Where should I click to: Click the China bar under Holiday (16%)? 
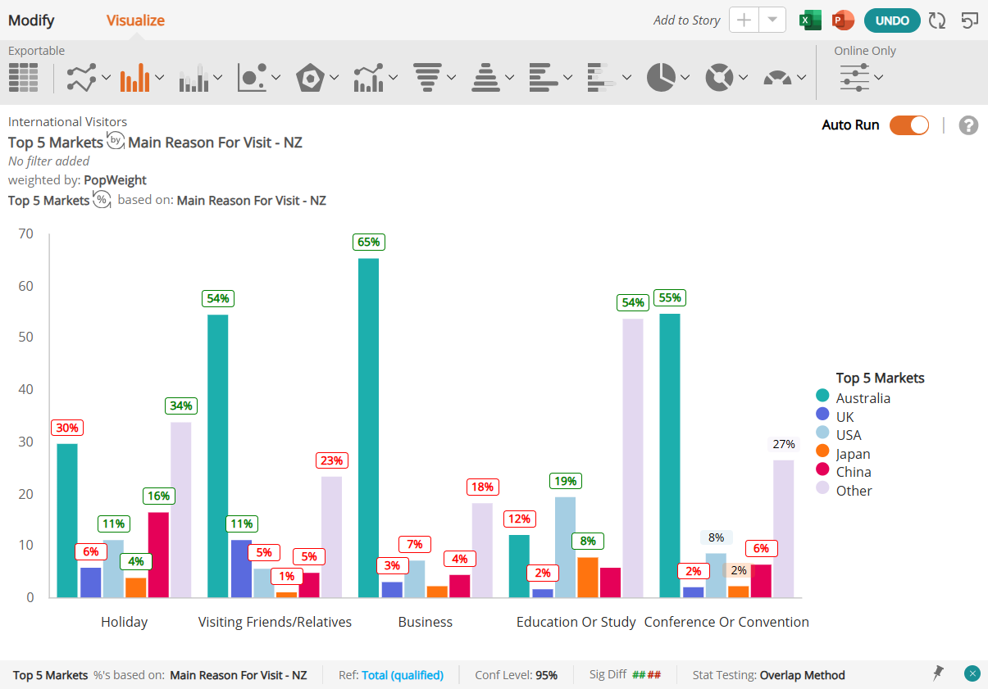[158, 555]
